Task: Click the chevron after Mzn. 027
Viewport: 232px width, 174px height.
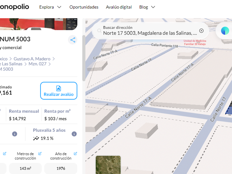Action: pyautogui.click(x=49, y=64)
